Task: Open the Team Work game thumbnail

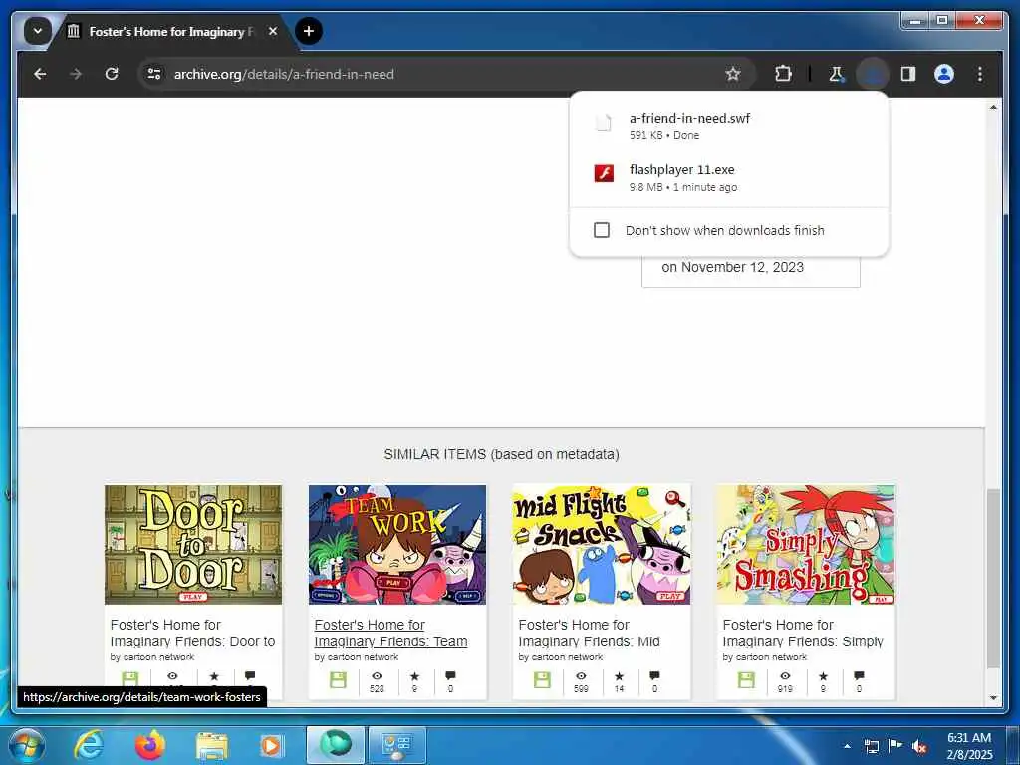Action: [x=396, y=545]
